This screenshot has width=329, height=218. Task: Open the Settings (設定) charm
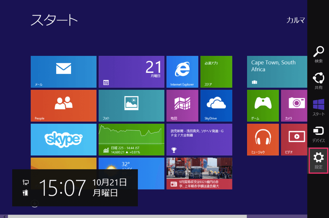pyautogui.click(x=318, y=161)
